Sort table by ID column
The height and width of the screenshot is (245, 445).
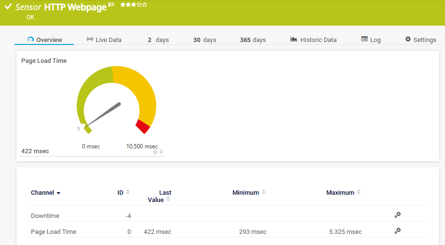(124, 192)
